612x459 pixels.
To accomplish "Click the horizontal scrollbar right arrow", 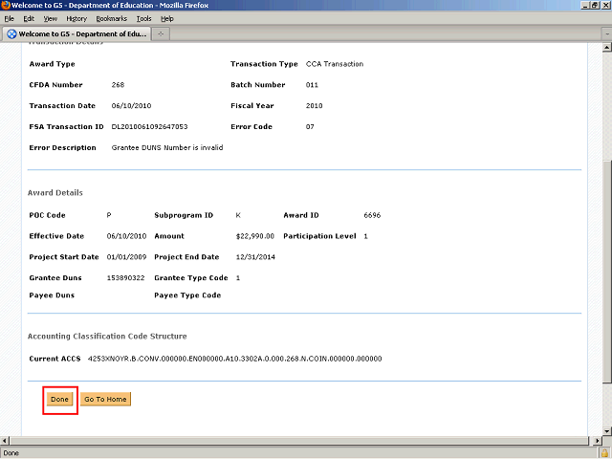I will point(597,441).
